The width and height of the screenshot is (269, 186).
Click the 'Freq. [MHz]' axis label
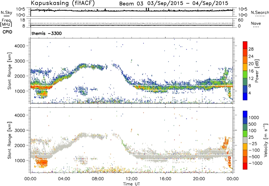click(6, 22)
